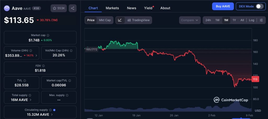Select Price chart mode
The width and height of the screenshot is (268, 119).
coord(91,20)
